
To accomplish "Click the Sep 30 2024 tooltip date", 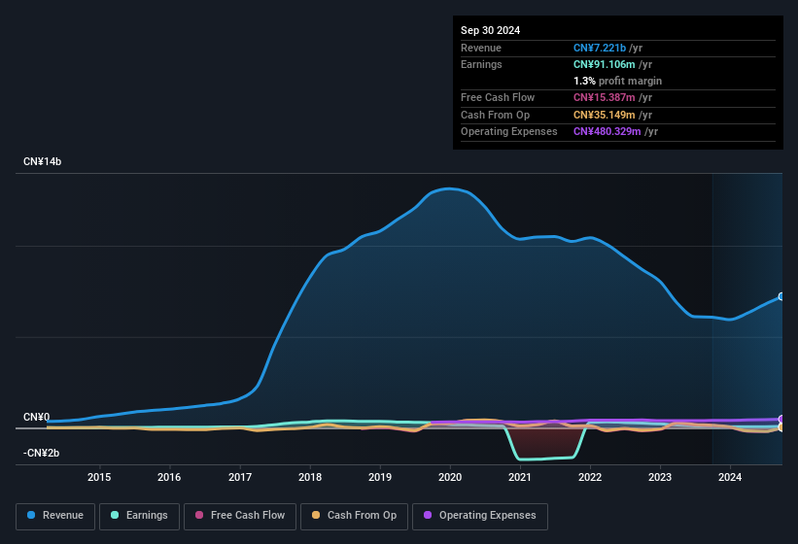I will pyautogui.click(x=491, y=30).
